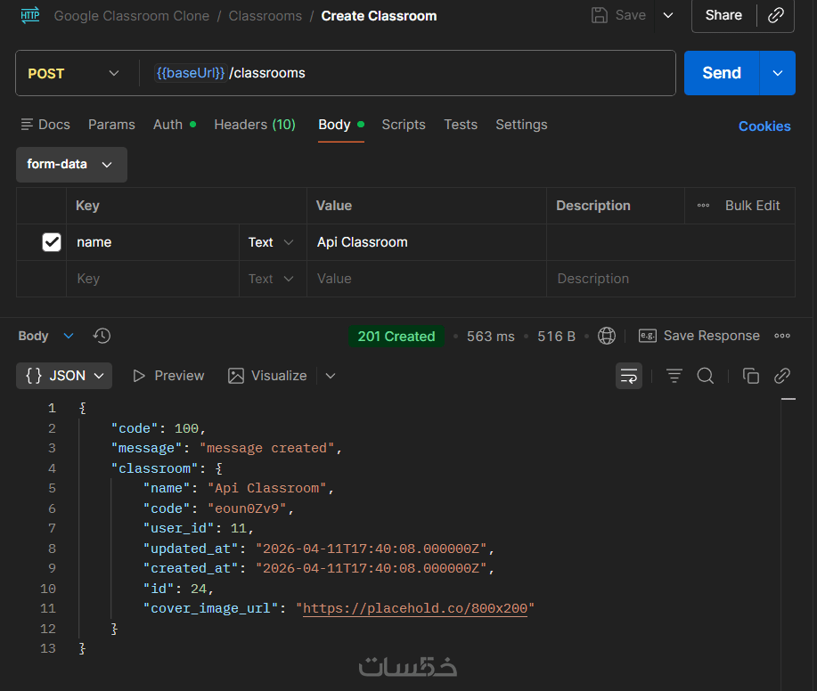Open the Docs icon tab
Viewport: 817px width, 691px height.
coord(45,125)
